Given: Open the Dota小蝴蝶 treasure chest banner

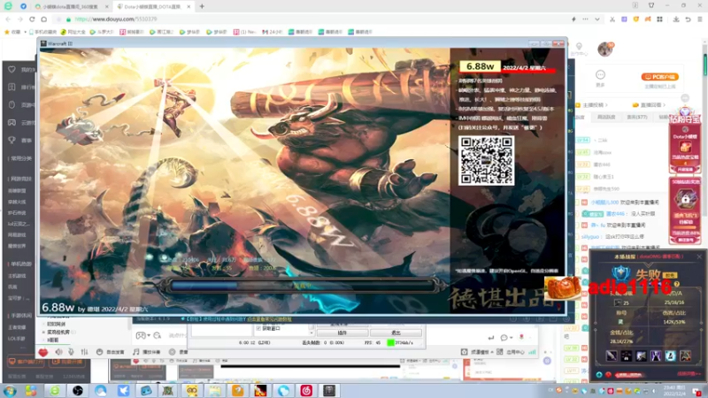Looking at the screenshot, I should pos(685,146).
